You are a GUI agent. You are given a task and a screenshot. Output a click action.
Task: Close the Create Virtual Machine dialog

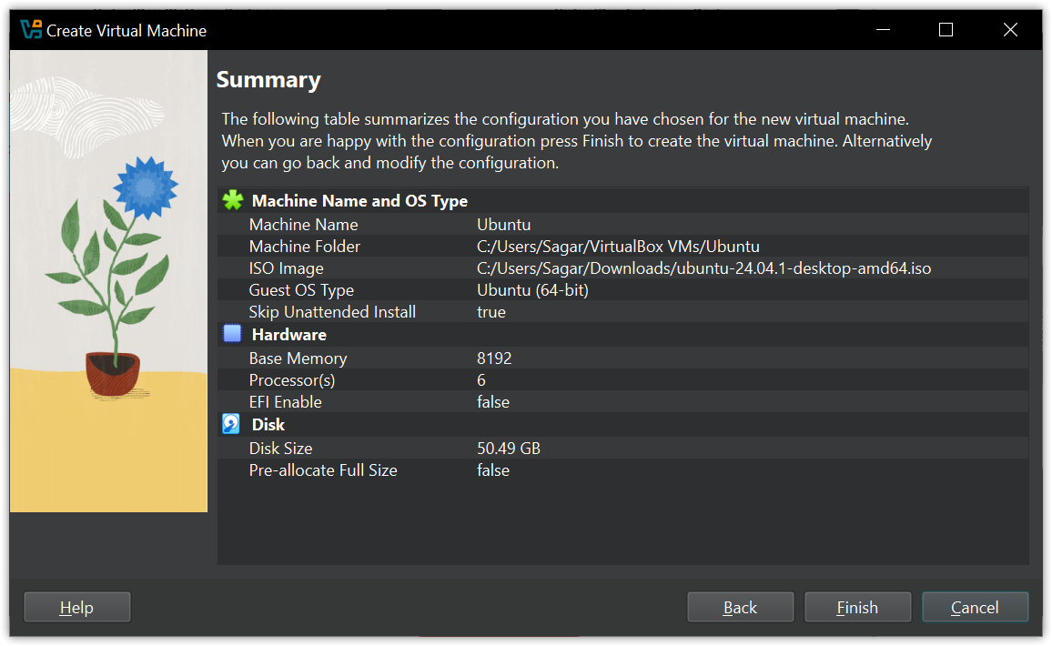coord(1010,29)
